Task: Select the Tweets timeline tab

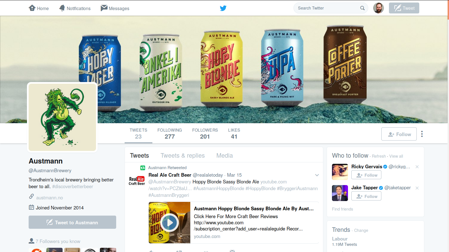Action: (x=139, y=156)
